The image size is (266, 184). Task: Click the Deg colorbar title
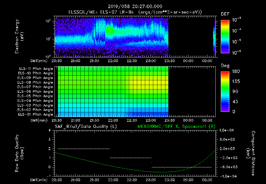225,66
